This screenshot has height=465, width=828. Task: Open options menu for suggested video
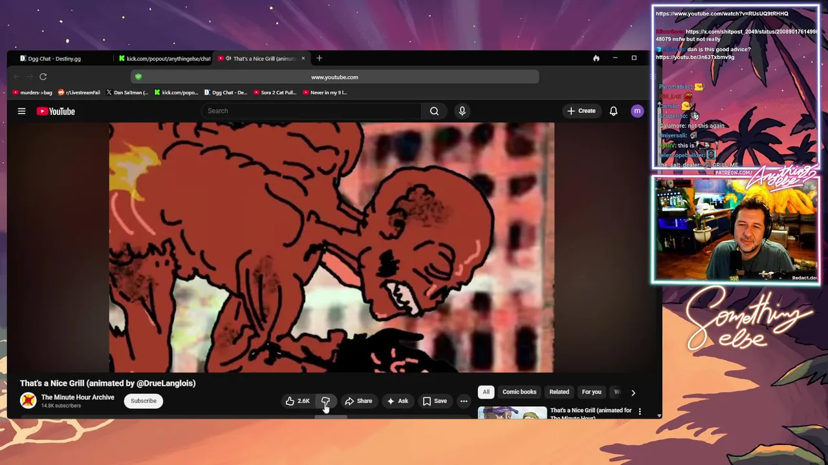(x=640, y=411)
